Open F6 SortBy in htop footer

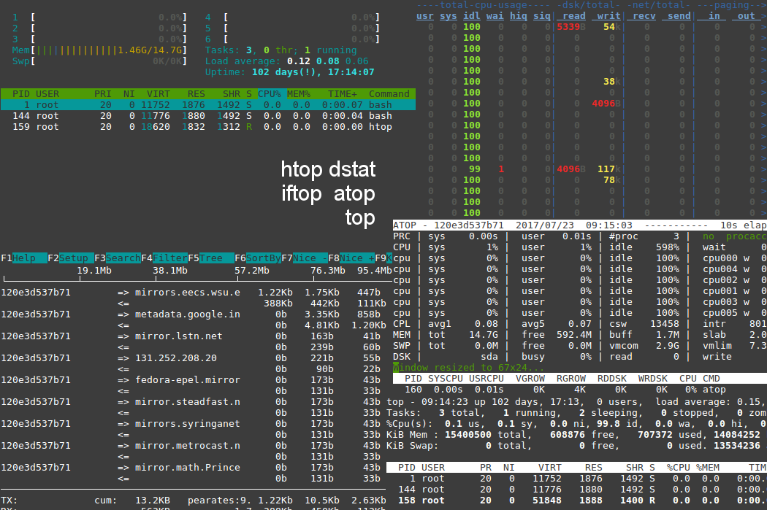pyautogui.click(x=258, y=258)
